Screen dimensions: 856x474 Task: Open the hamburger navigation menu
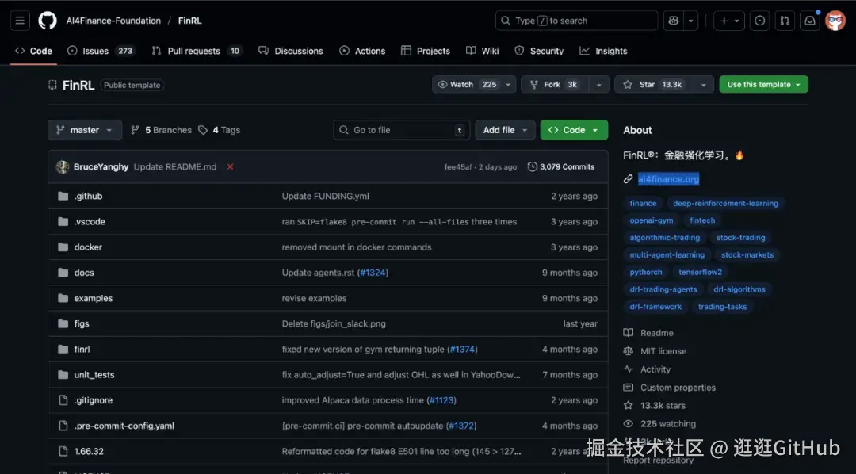point(20,21)
